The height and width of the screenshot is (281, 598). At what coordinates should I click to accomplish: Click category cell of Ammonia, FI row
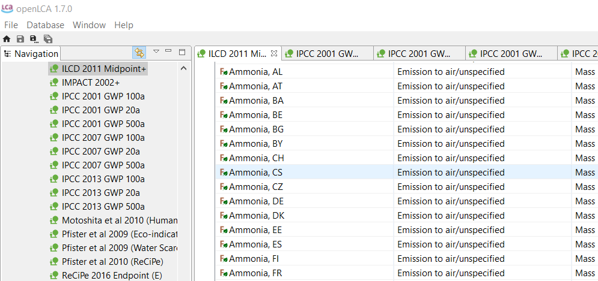click(x=483, y=259)
